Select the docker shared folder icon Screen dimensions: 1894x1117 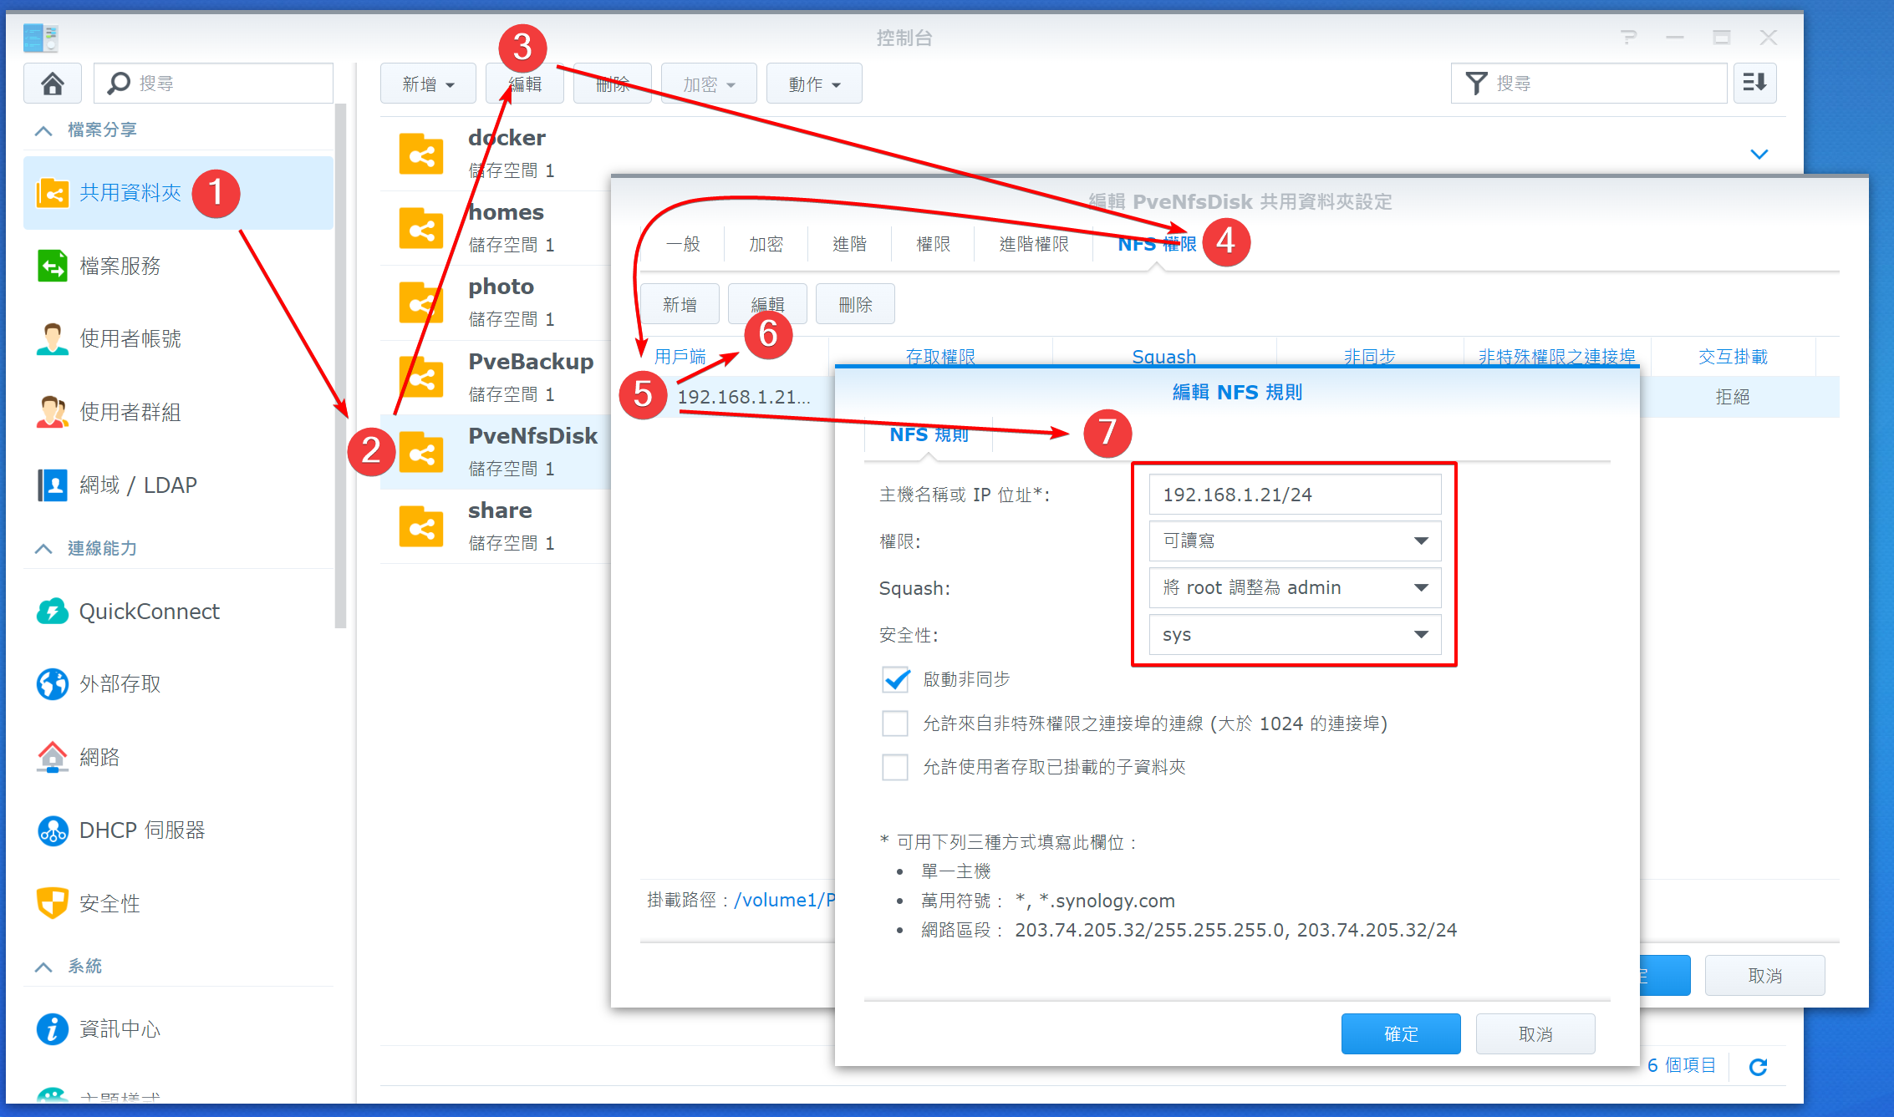[x=420, y=155]
